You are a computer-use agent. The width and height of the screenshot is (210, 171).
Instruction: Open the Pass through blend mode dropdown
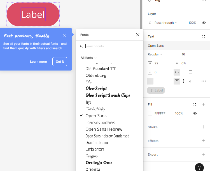coord(166,23)
